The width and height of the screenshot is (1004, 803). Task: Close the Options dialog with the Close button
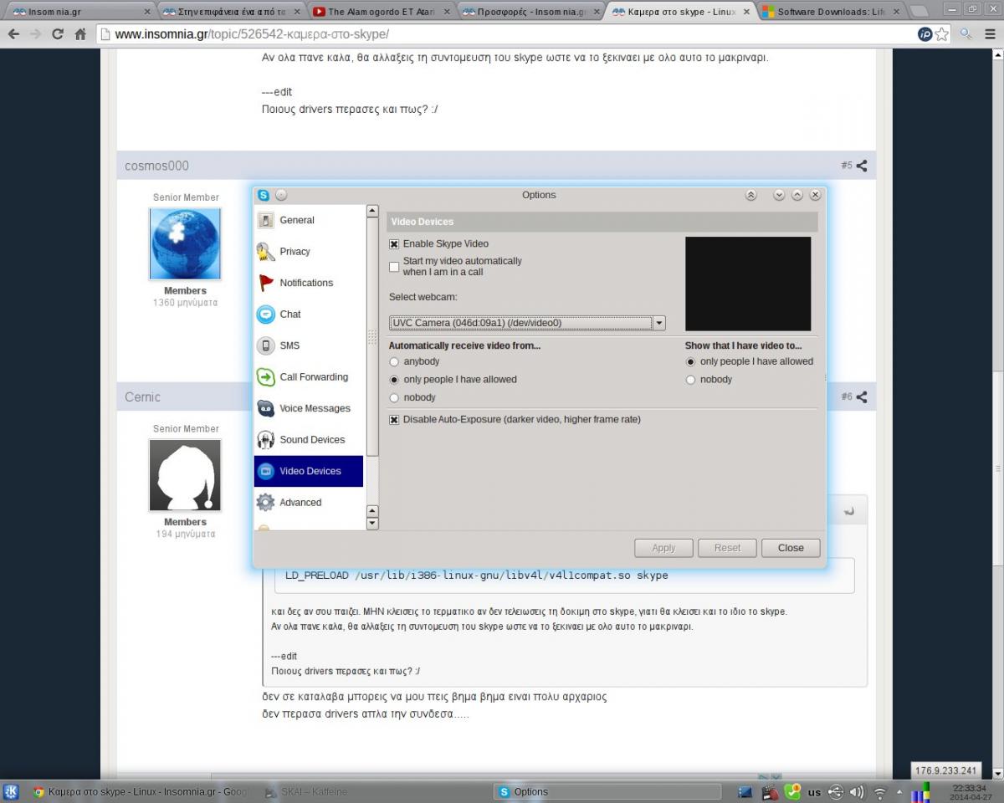pos(791,548)
